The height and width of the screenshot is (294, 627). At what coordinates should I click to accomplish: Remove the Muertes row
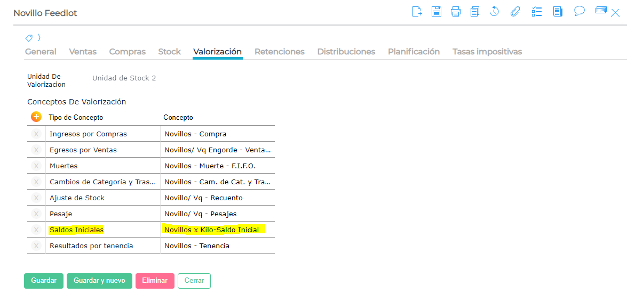click(36, 166)
